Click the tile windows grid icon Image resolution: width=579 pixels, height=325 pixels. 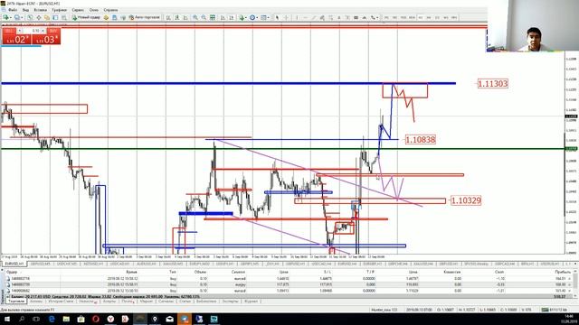click(213, 17)
